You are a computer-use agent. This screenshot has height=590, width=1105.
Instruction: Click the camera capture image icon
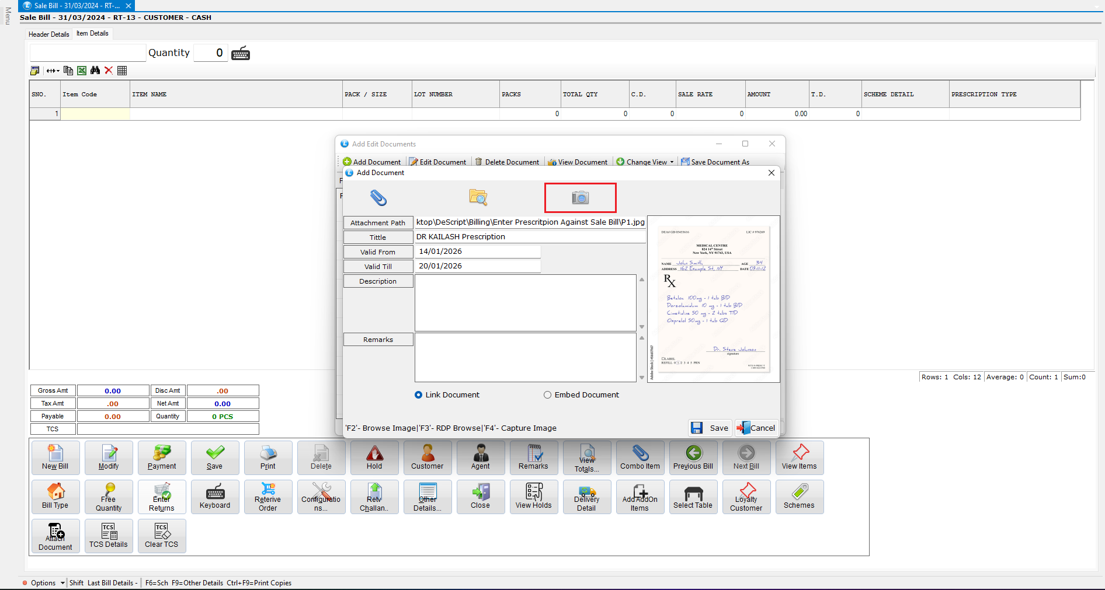pos(580,198)
